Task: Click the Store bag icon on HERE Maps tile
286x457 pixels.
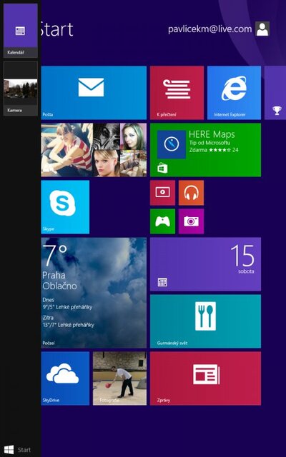Action: (162, 169)
